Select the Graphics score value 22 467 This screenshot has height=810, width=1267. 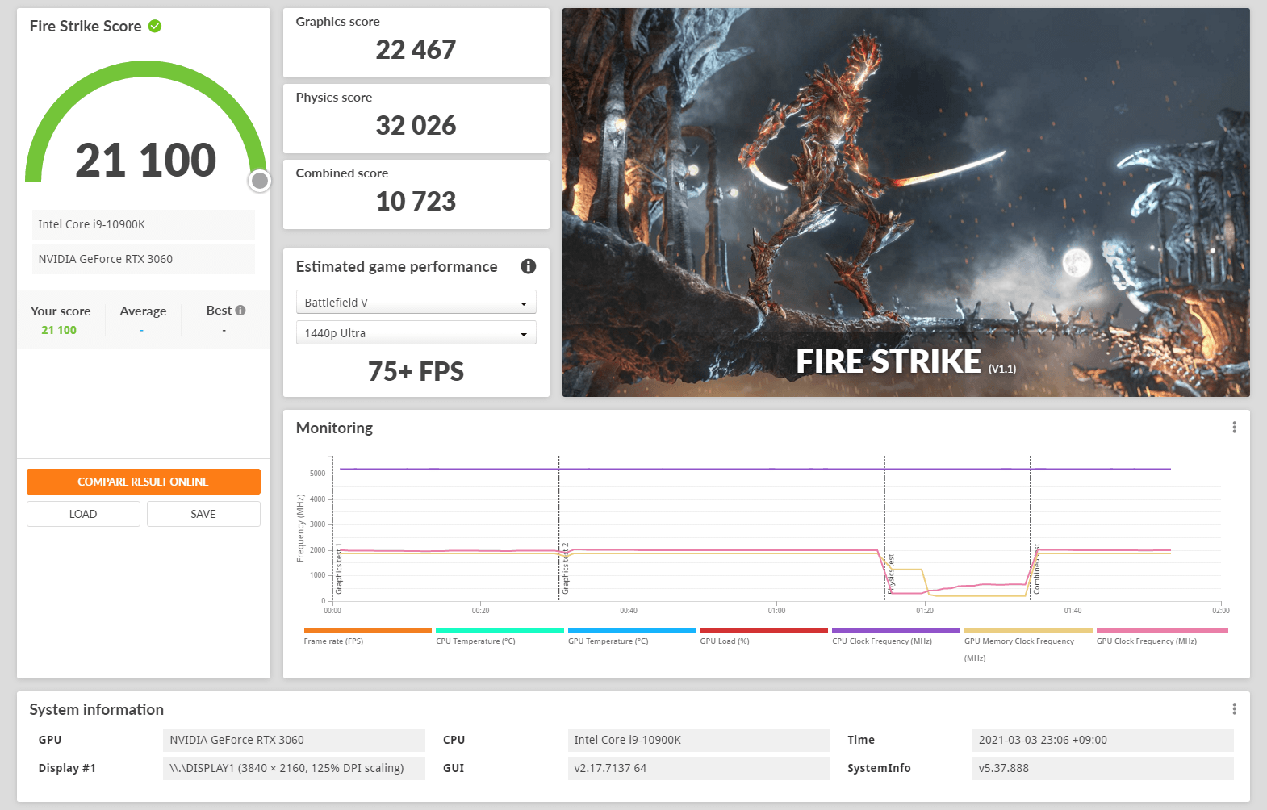pos(416,50)
